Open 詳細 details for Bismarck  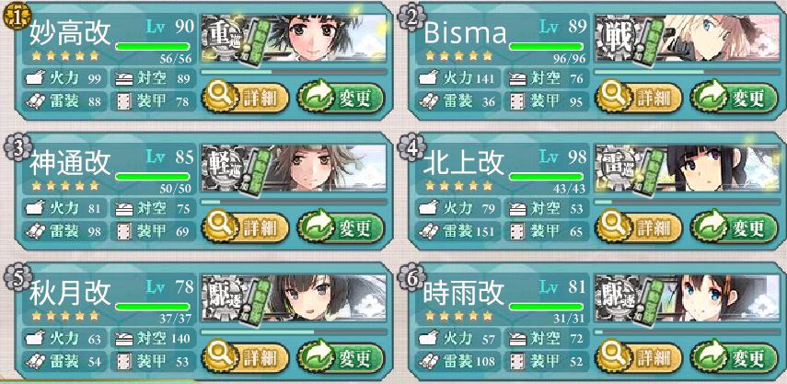click(x=639, y=98)
